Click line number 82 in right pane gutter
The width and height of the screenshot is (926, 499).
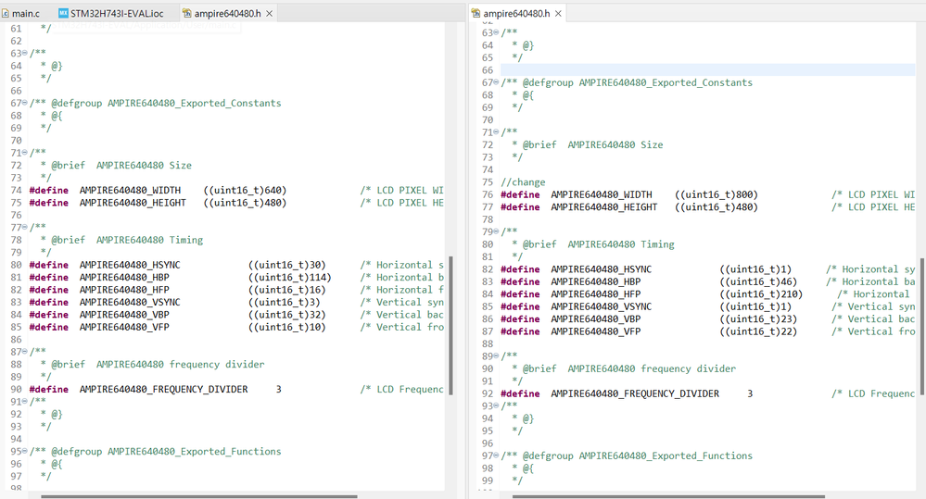click(488, 269)
